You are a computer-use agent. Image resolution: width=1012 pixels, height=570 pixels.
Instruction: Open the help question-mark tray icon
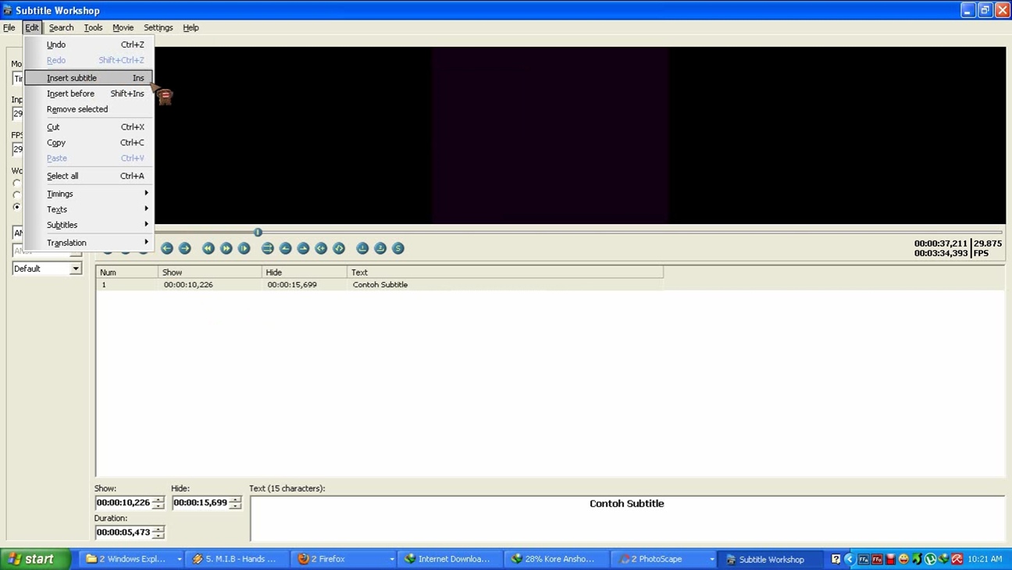point(836,559)
